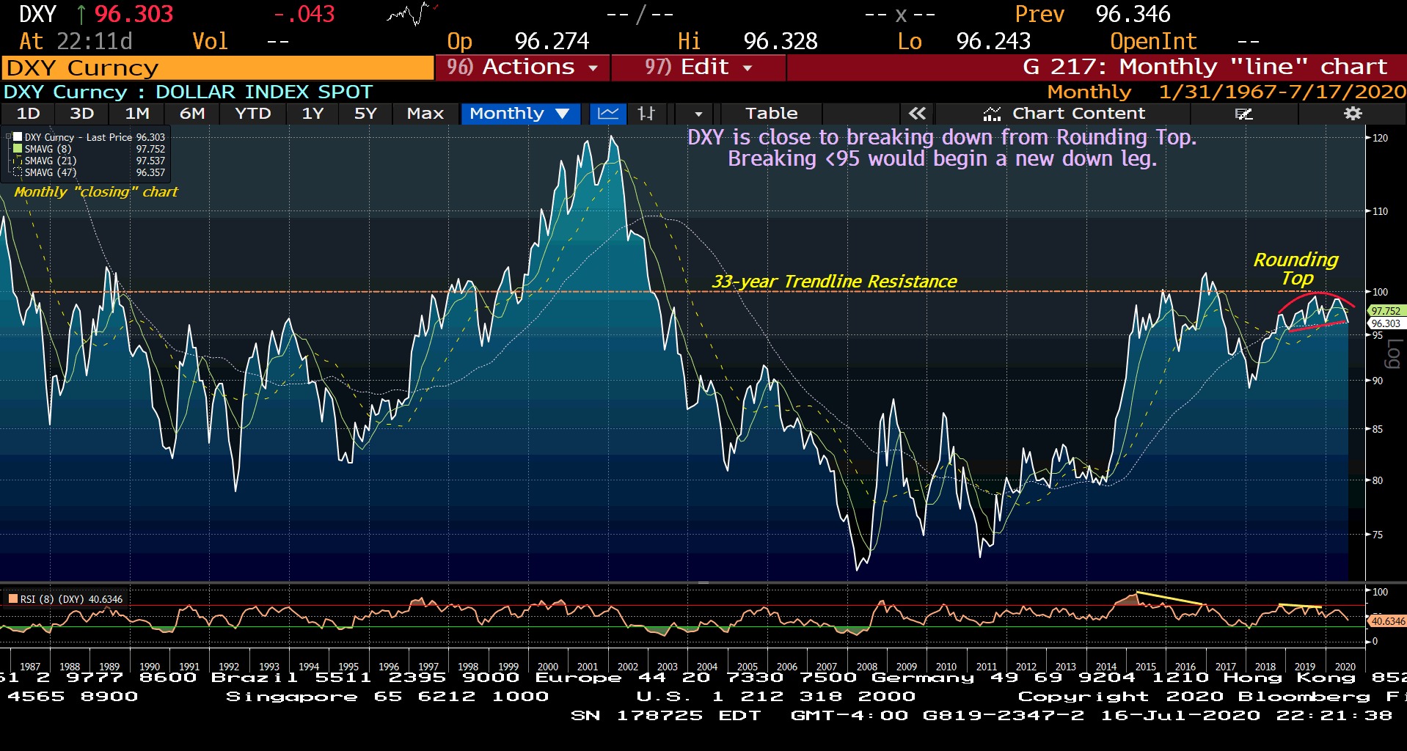The image size is (1407, 751).
Task: Click the 2008 year on time axis
Action: (x=867, y=667)
